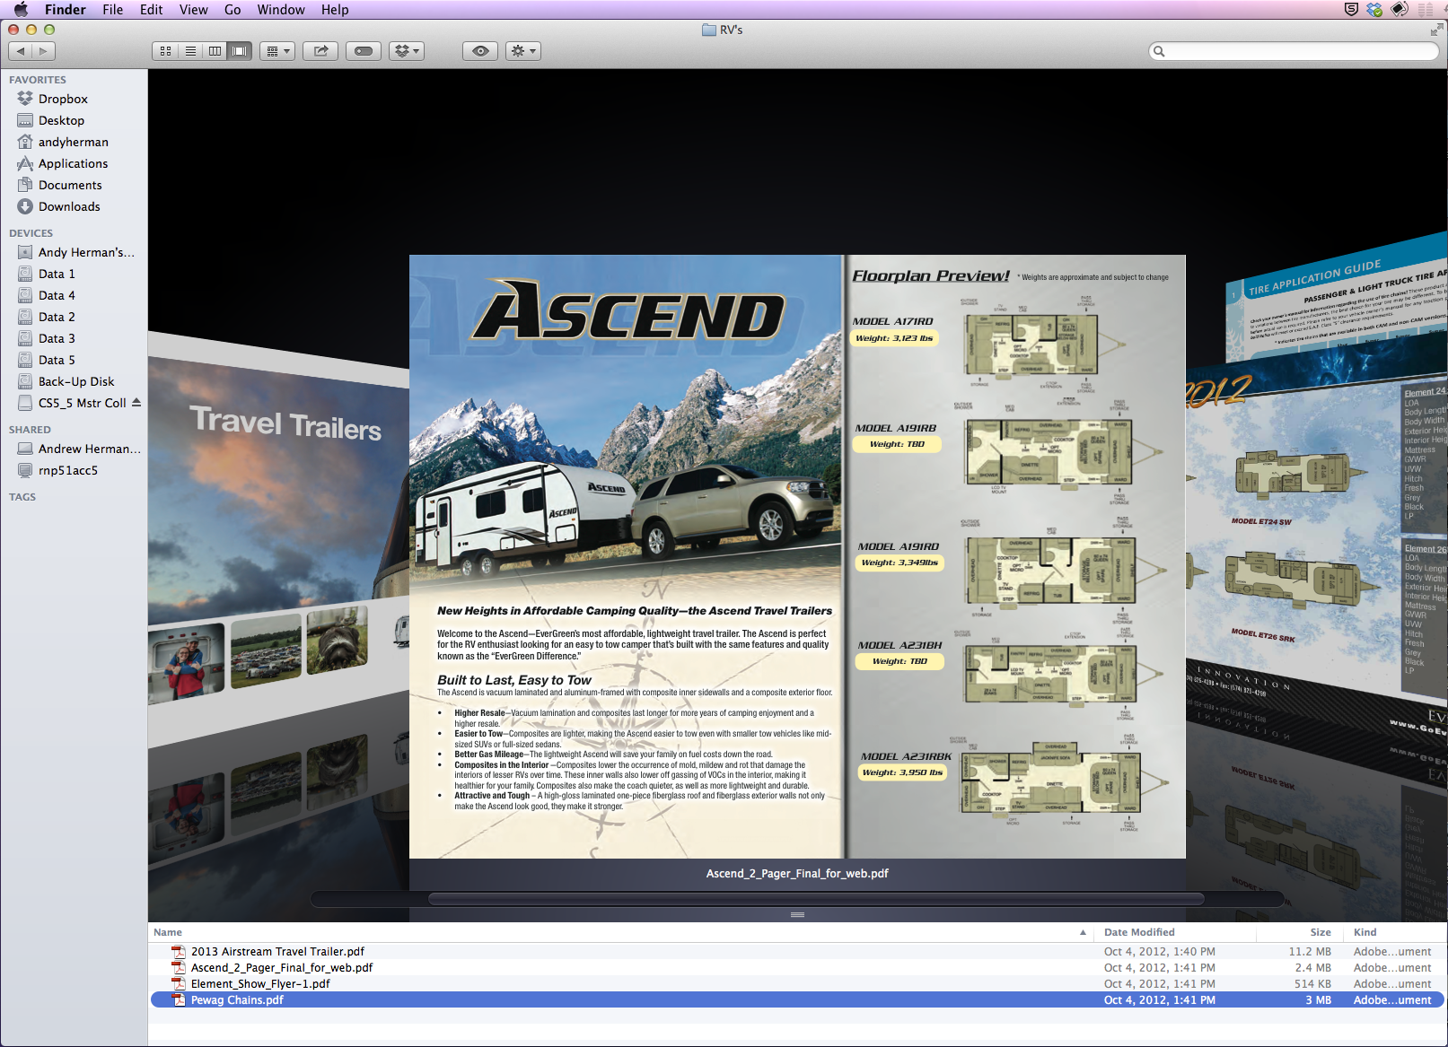Open the Finder menu
The image size is (1448, 1047).
click(66, 10)
